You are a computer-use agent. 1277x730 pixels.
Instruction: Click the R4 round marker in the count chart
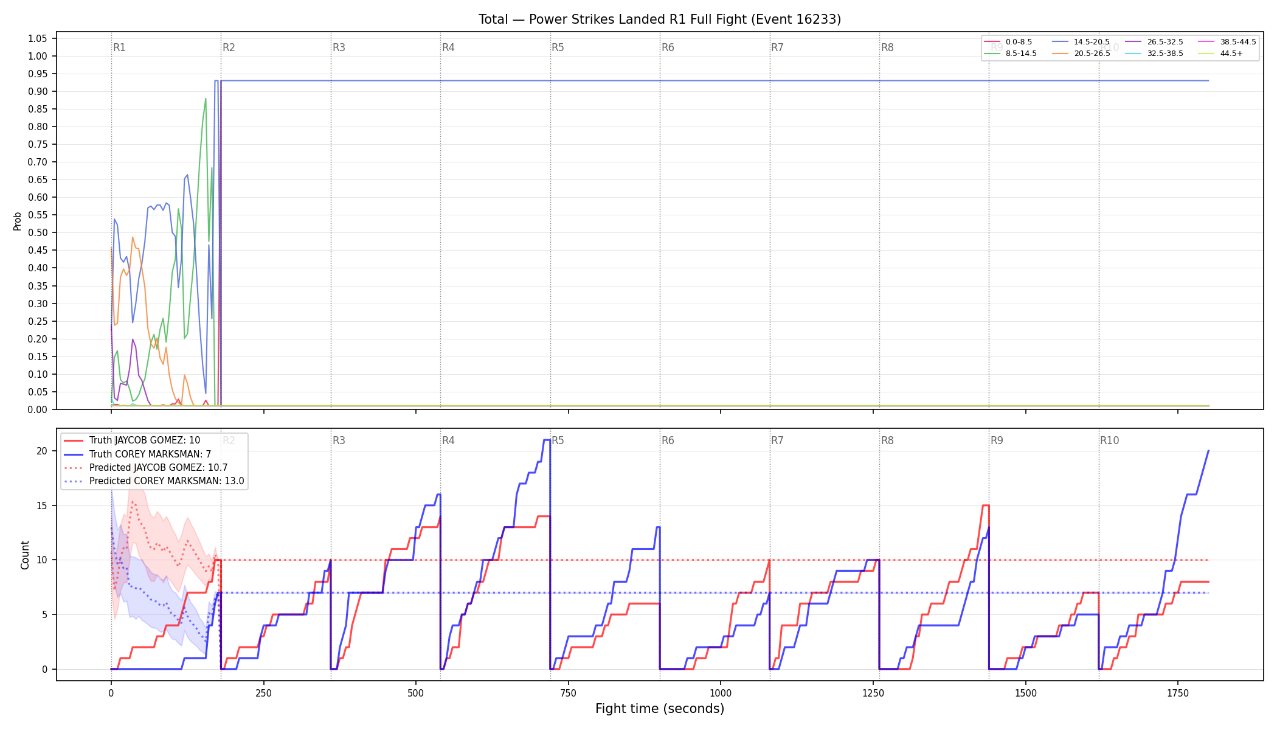(448, 440)
